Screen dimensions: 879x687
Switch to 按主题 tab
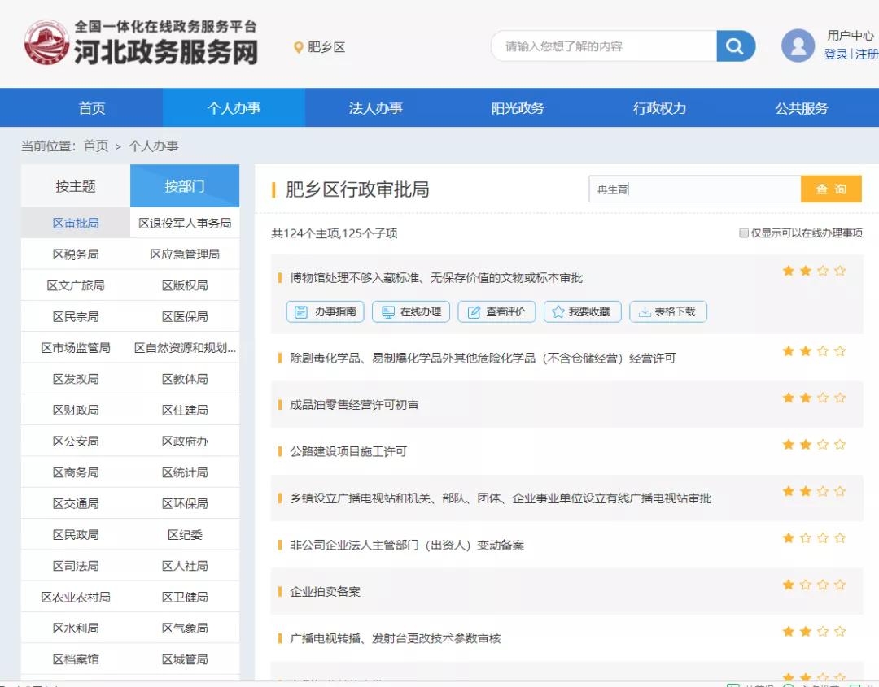76,186
